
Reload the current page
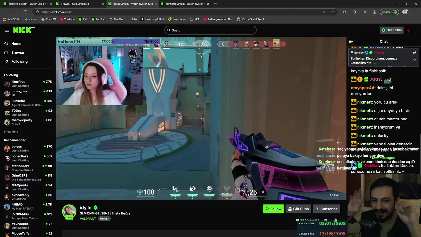click(26, 12)
